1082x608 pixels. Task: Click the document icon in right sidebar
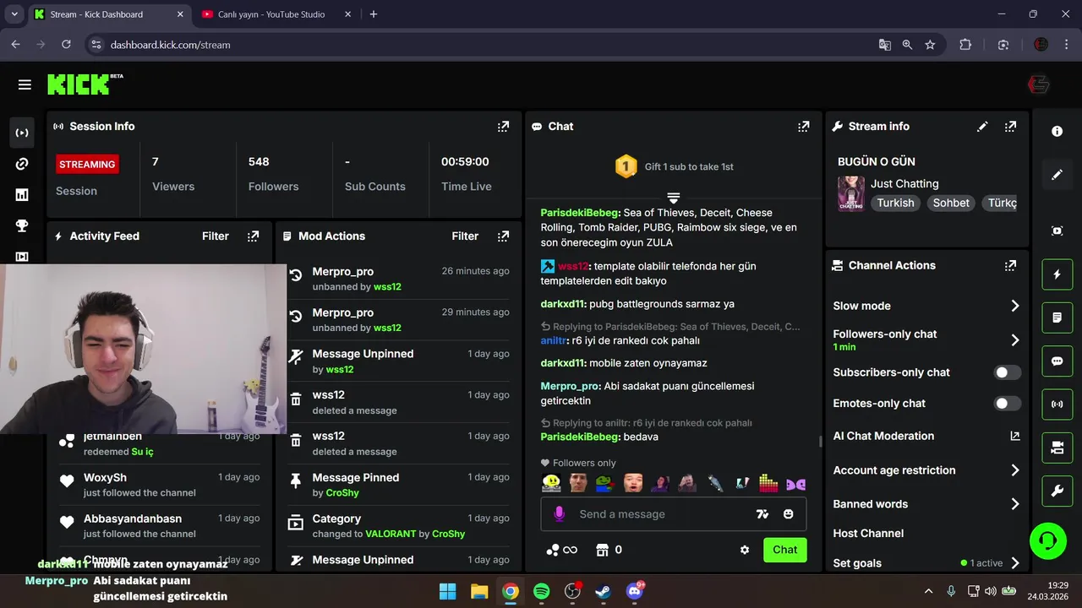click(1057, 318)
